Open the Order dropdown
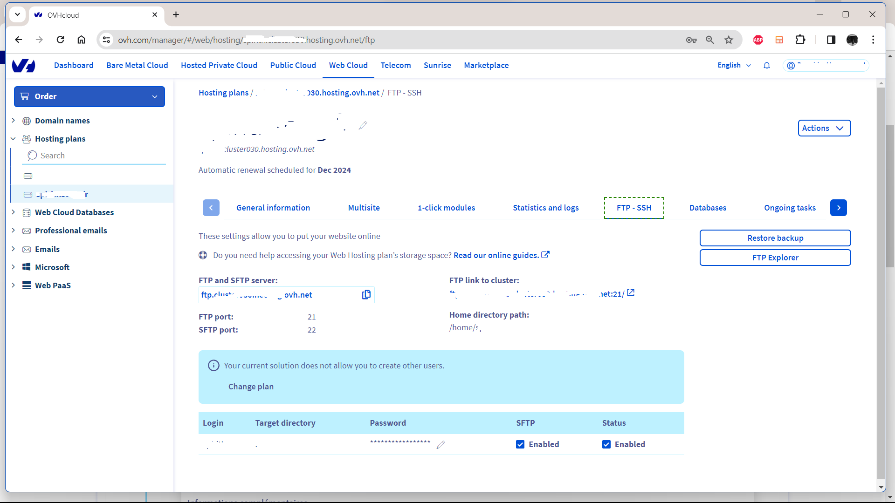 click(x=89, y=96)
